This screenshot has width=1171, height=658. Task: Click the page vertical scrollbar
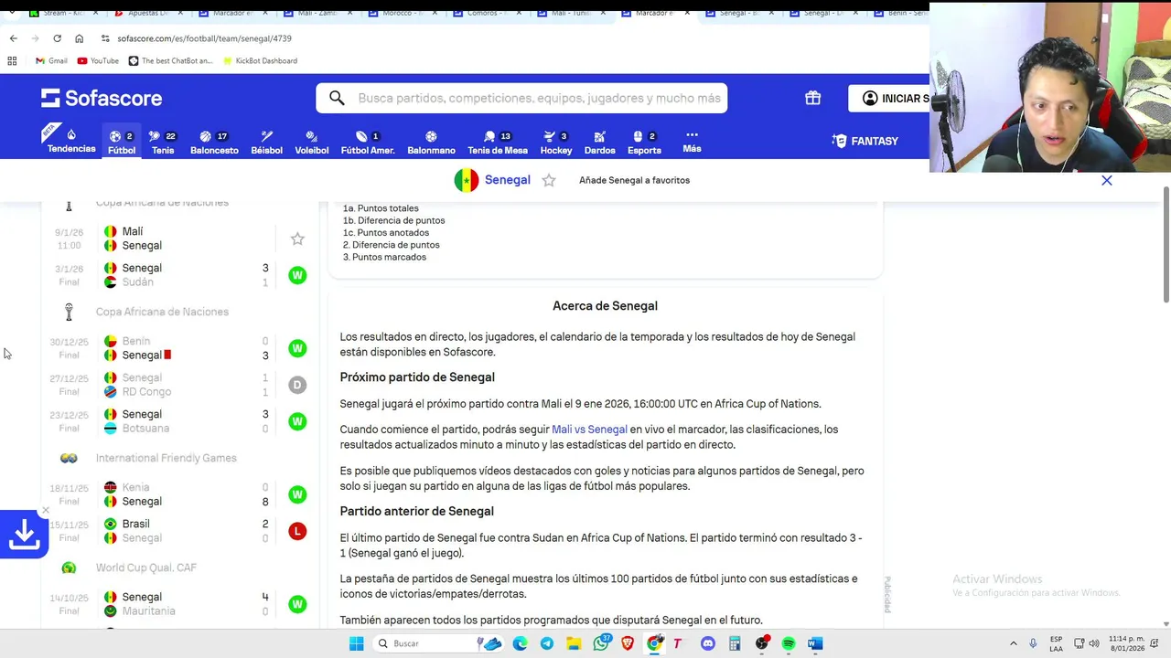click(1166, 244)
